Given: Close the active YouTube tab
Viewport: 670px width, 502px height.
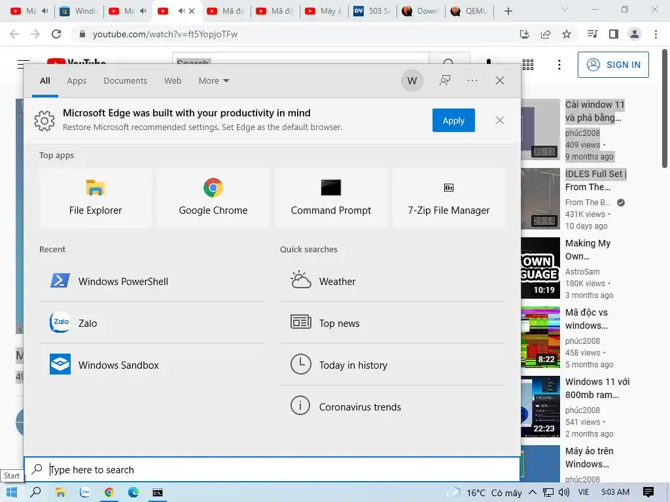Looking at the screenshot, I should click(x=192, y=11).
